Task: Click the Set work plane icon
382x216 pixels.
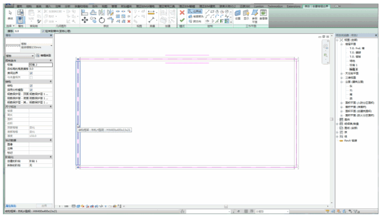Action: [x=238, y=15]
